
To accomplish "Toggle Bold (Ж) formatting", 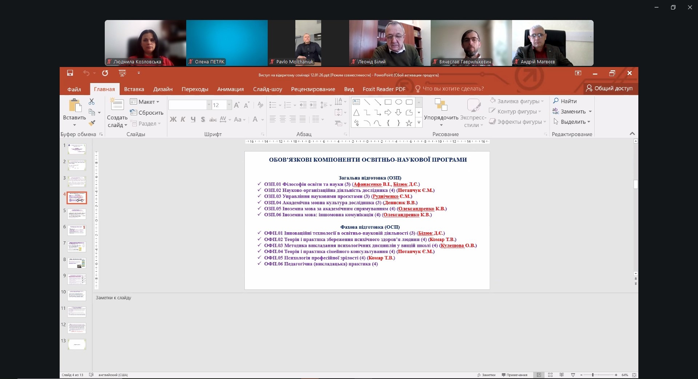I will 173,119.
